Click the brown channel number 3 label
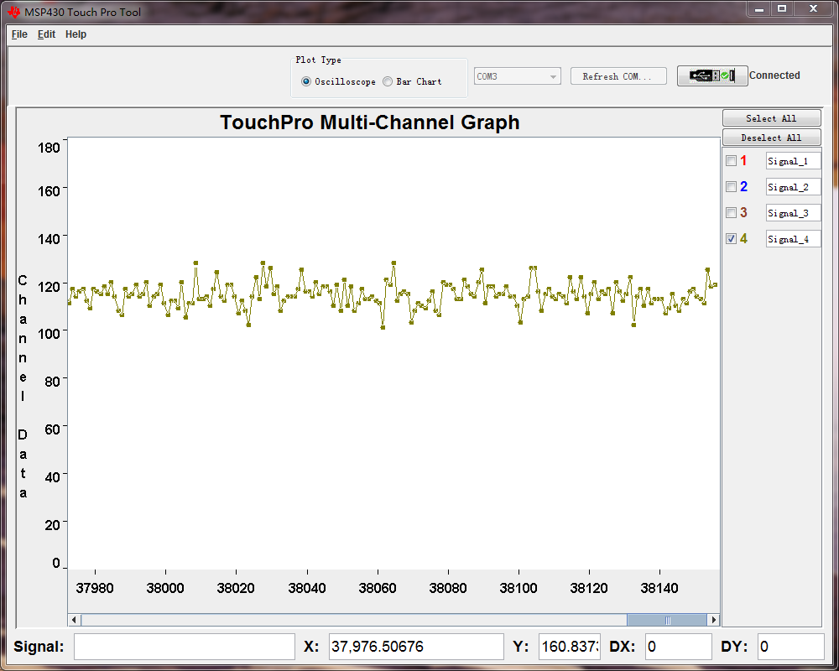 743,212
